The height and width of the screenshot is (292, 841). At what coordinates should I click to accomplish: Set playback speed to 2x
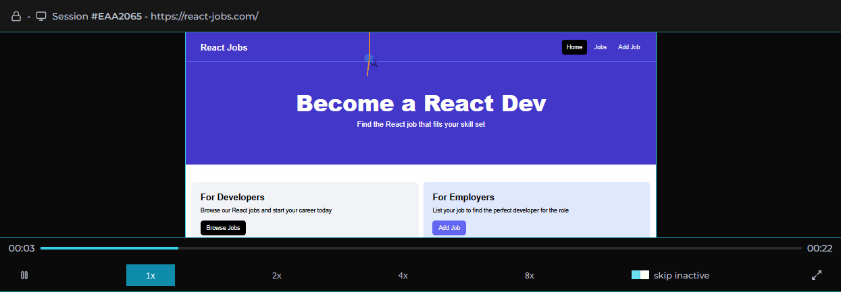point(277,275)
